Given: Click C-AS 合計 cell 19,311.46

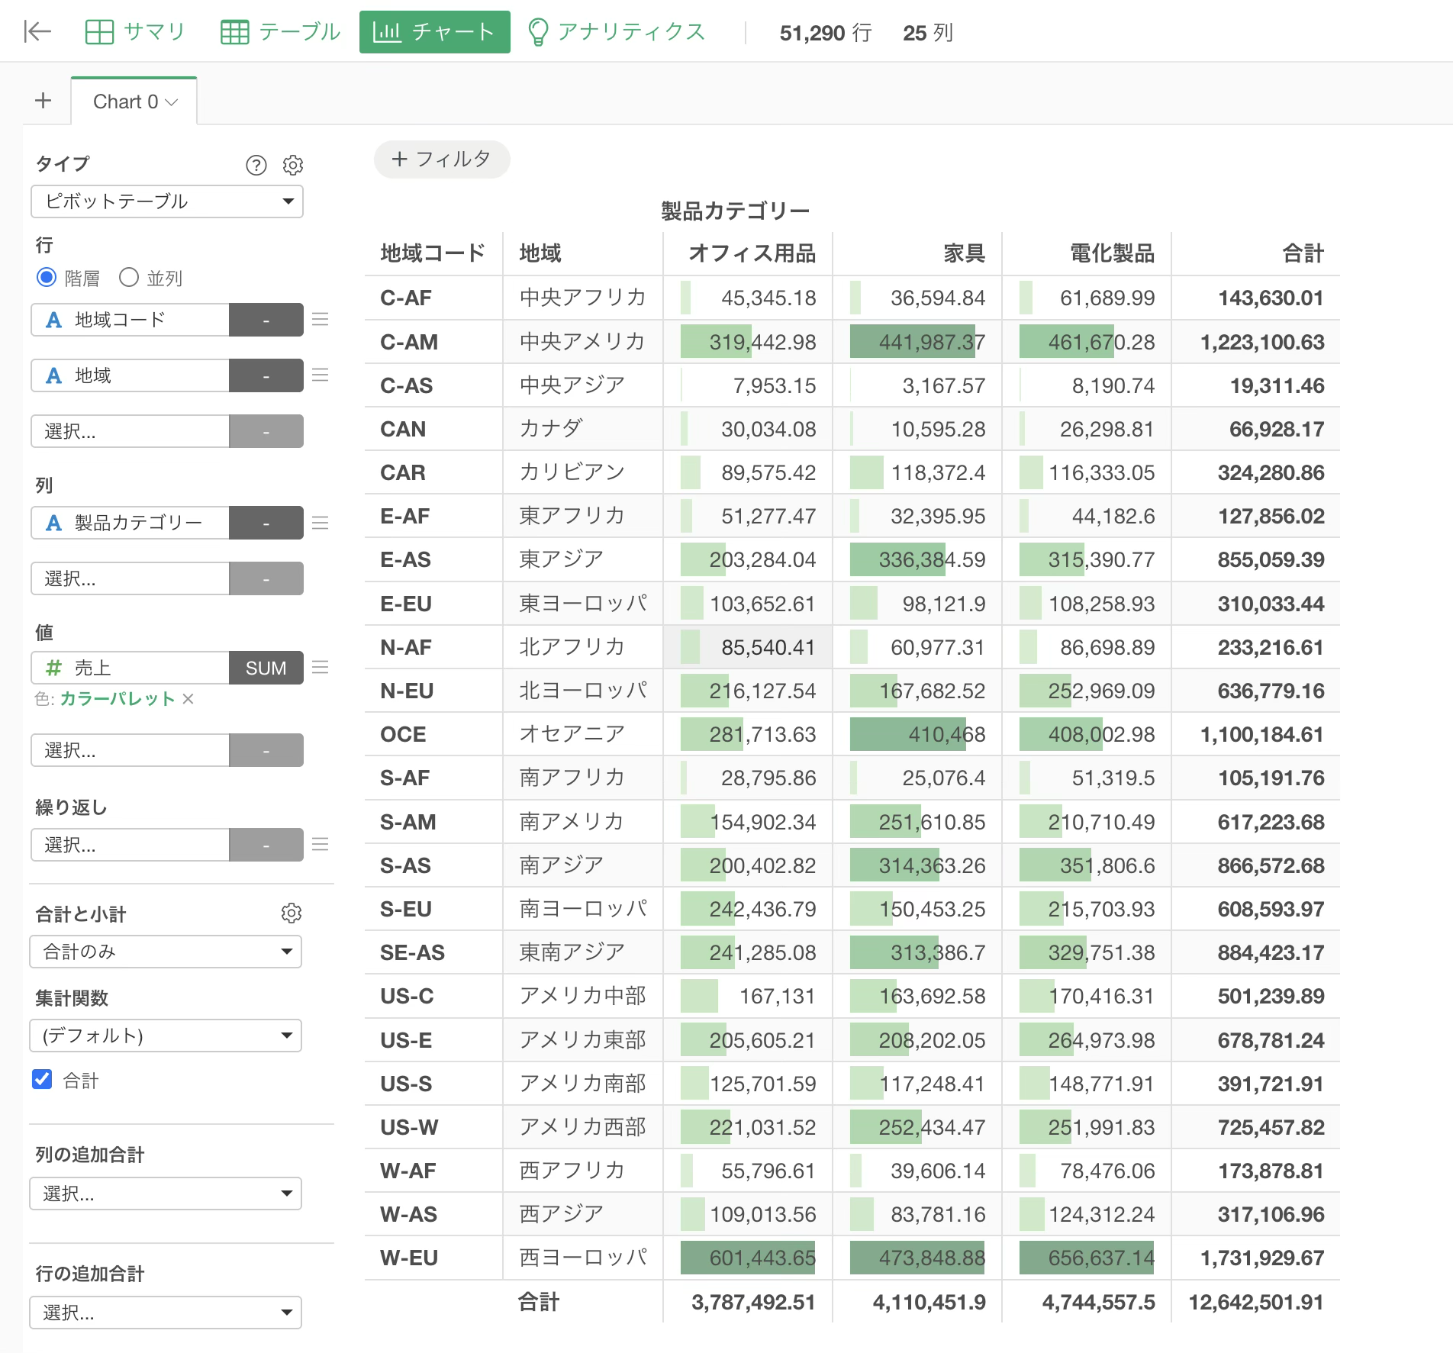Looking at the screenshot, I should pyautogui.click(x=1256, y=385).
